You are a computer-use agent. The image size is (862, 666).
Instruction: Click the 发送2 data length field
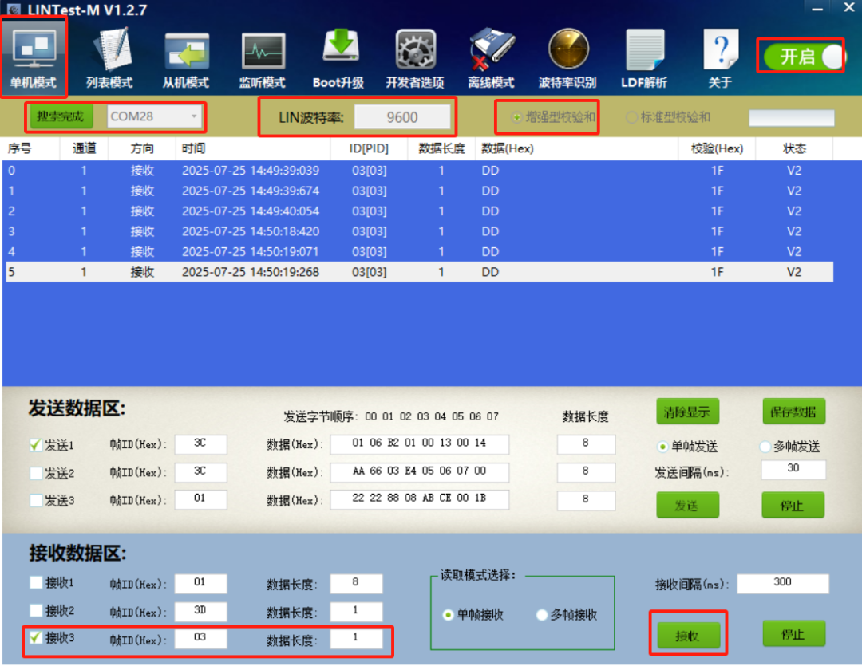pos(586,471)
